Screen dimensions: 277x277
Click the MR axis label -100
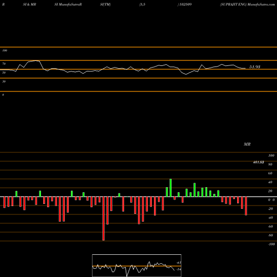tap(271, 244)
